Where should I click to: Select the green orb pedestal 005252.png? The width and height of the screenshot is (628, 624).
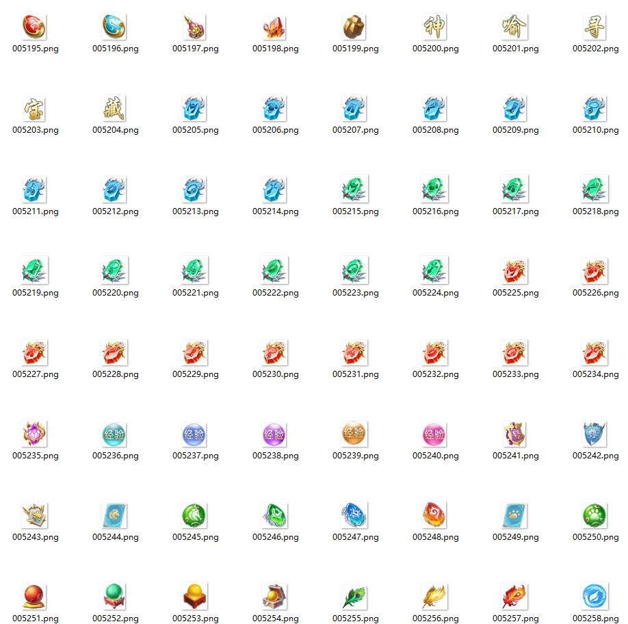click(x=114, y=596)
